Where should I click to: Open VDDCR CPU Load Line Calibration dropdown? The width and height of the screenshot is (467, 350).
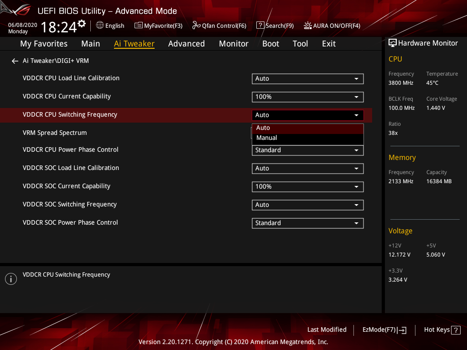point(308,79)
